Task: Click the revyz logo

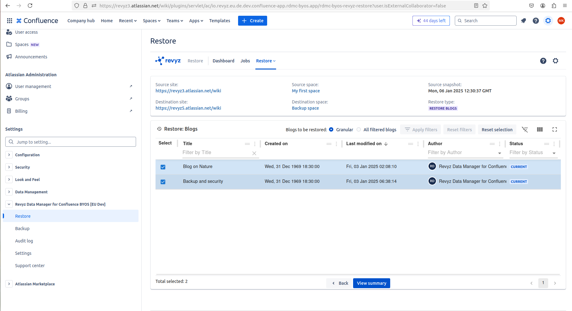Action: 168,61
